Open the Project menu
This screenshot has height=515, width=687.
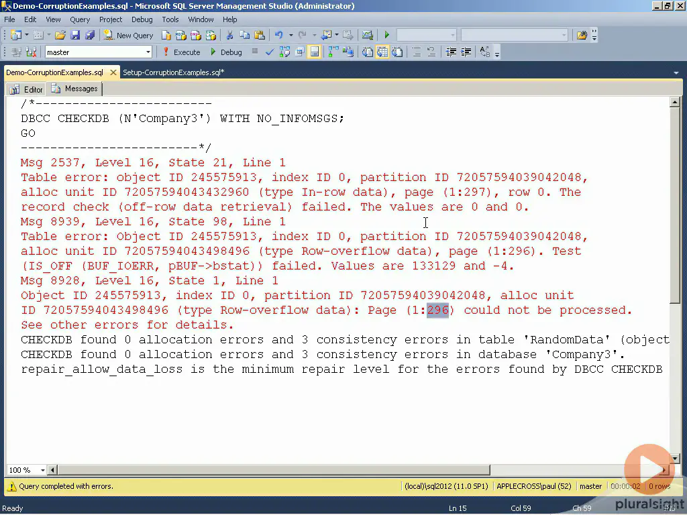click(111, 19)
